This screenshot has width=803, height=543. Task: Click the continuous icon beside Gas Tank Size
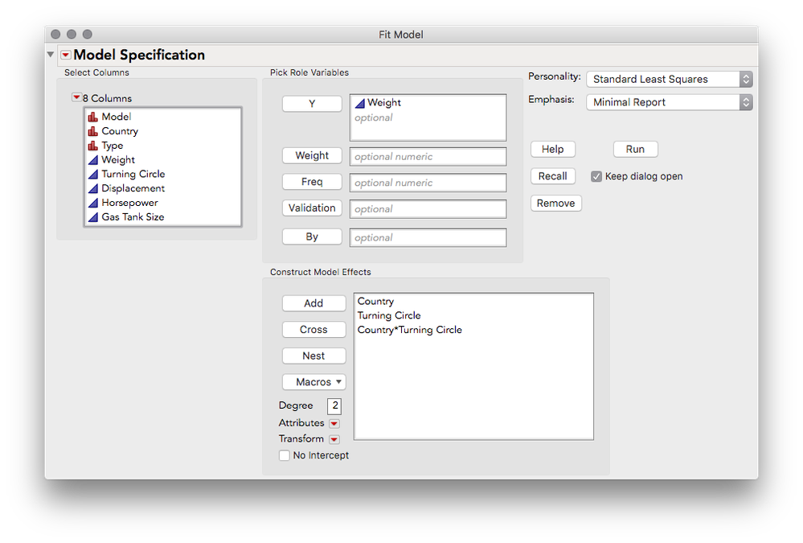point(92,217)
